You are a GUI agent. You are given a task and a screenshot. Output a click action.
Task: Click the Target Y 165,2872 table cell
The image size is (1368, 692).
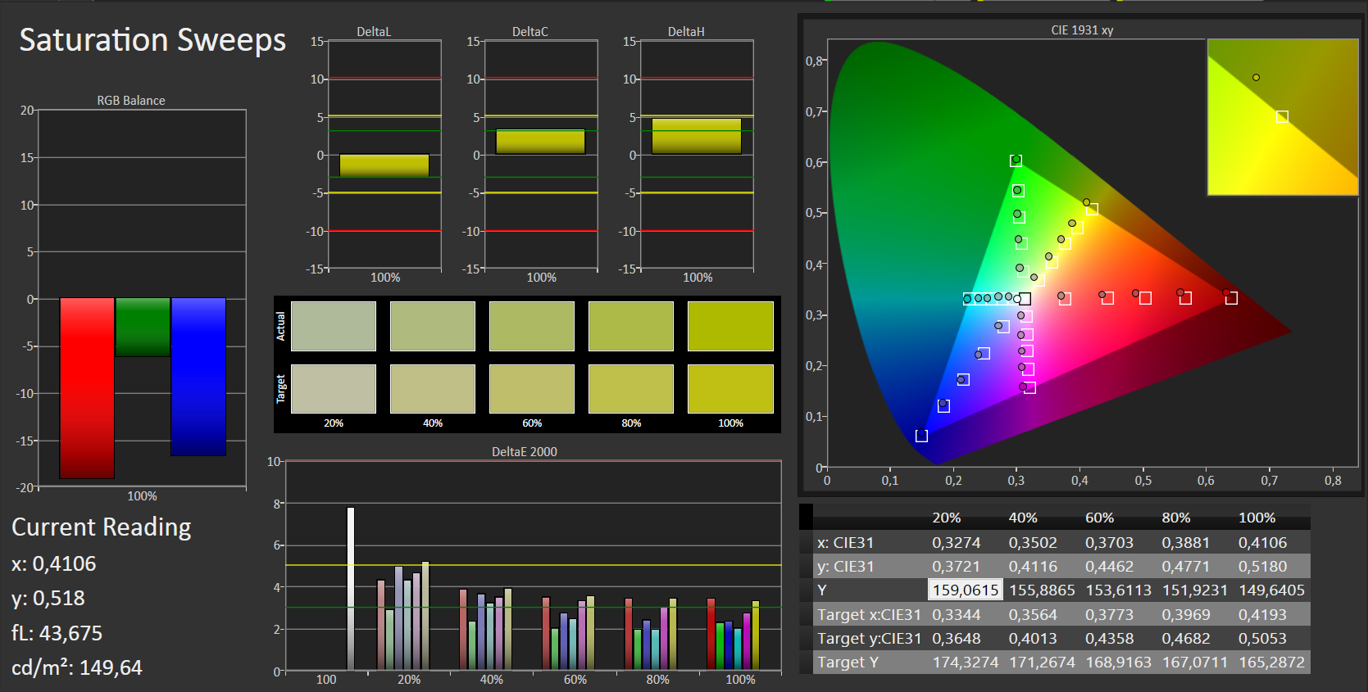pos(1271,662)
